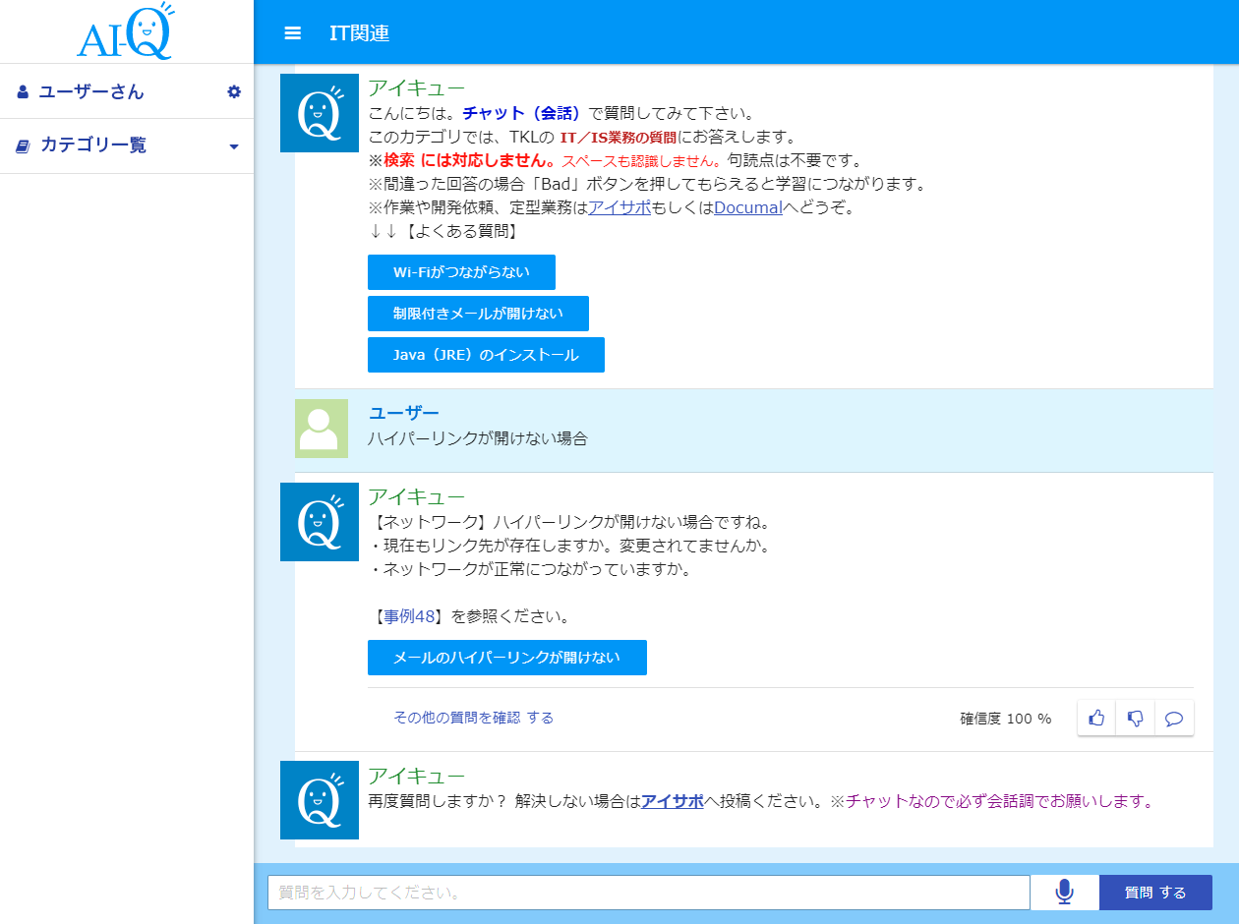The image size is (1239, 924).
Task: Click the カテゴリ一覧 sidebar label
Action: [x=93, y=145]
